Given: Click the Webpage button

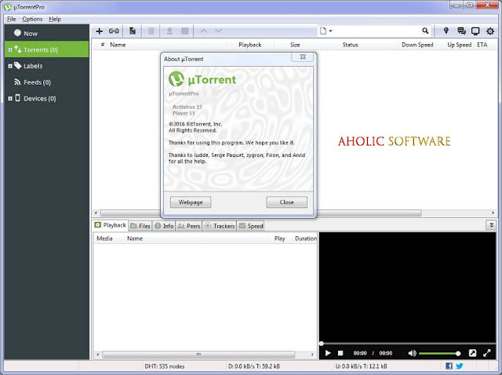Looking at the screenshot, I should pyautogui.click(x=191, y=202).
